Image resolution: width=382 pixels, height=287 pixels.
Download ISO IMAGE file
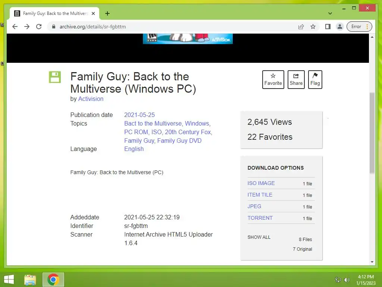261,183
